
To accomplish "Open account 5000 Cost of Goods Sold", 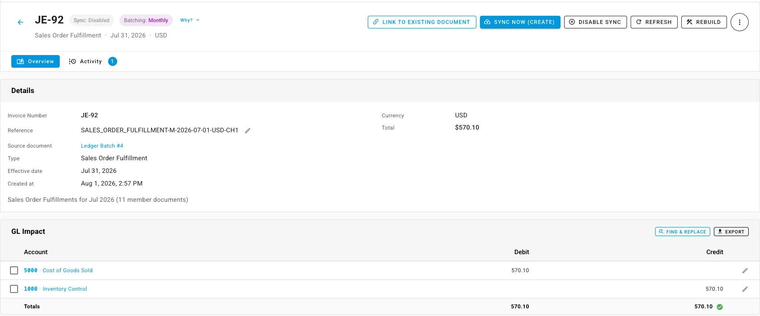I will click(x=58, y=270).
